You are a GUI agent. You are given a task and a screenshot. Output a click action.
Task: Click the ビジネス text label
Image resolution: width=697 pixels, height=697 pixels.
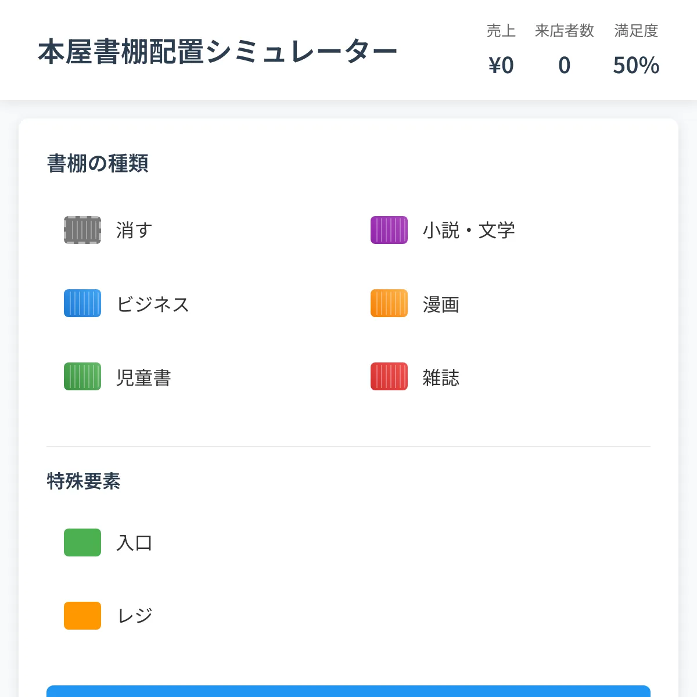click(153, 304)
